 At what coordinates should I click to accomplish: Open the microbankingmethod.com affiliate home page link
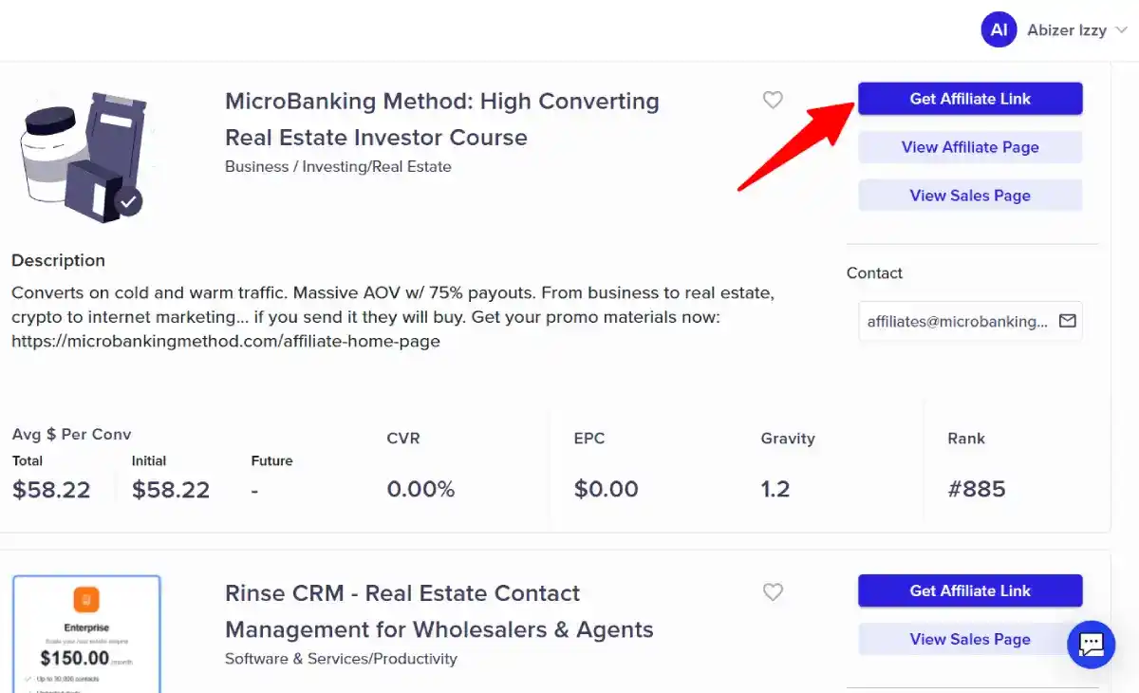224,341
